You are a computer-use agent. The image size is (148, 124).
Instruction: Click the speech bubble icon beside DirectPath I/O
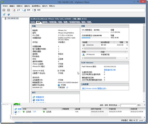tap(67, 88)
